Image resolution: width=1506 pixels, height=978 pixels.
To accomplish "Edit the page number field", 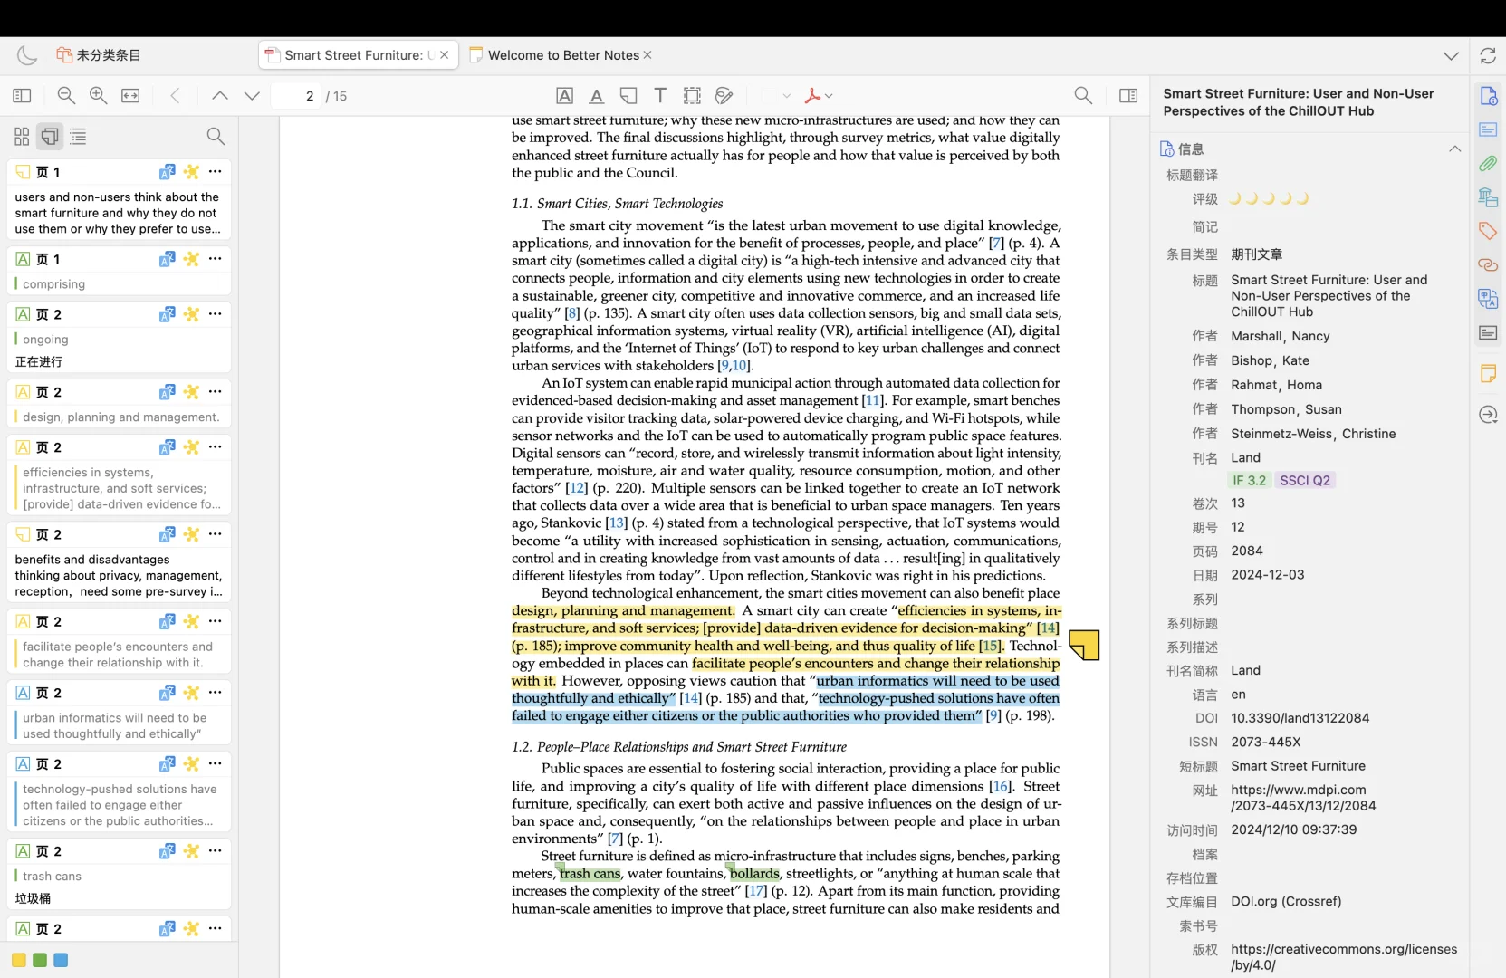I will pyautogui.click(x=297, y=95).
